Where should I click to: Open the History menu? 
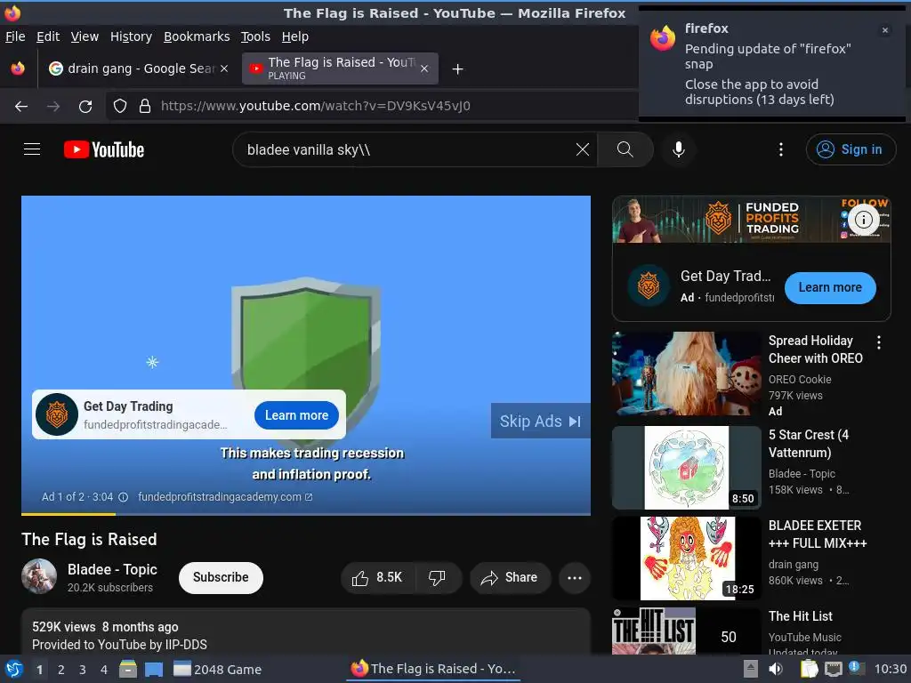131,36
